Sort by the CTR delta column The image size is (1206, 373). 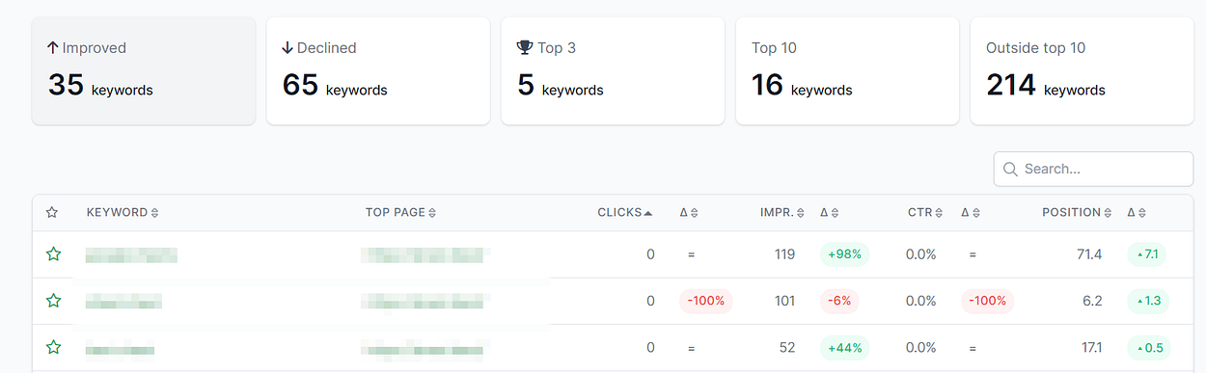(x=971, y=212)
